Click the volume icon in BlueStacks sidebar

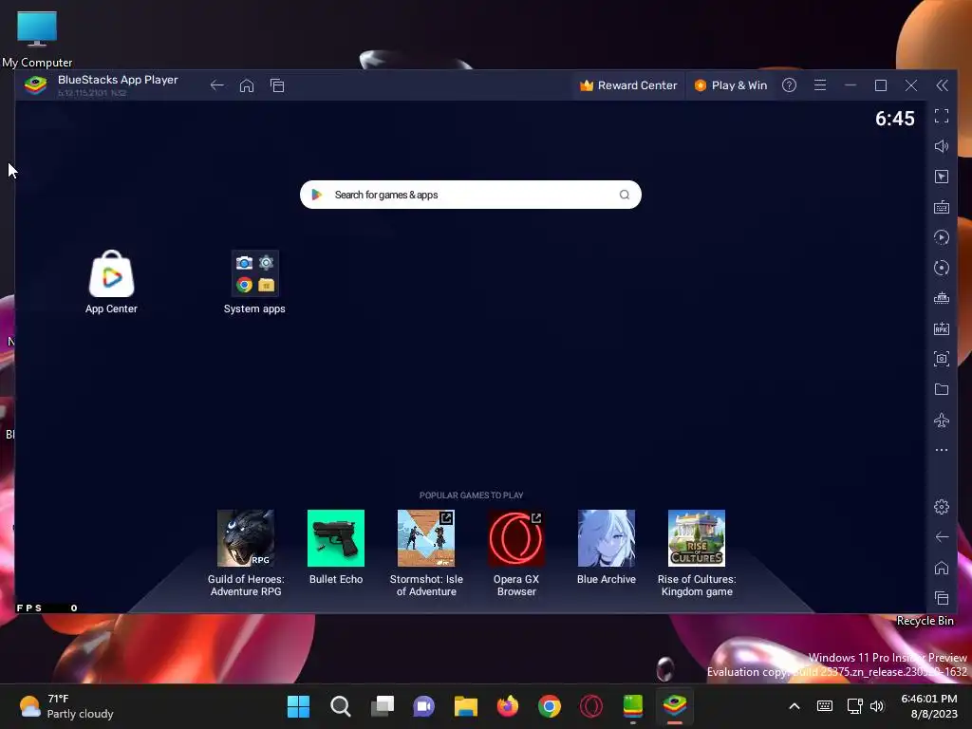[942, 146]
